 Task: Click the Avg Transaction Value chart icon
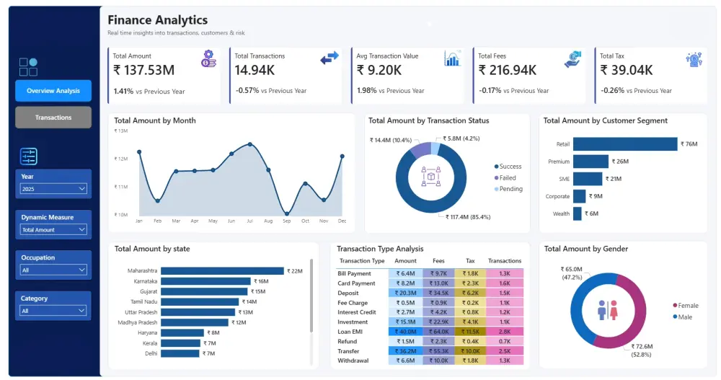[452, 58]
